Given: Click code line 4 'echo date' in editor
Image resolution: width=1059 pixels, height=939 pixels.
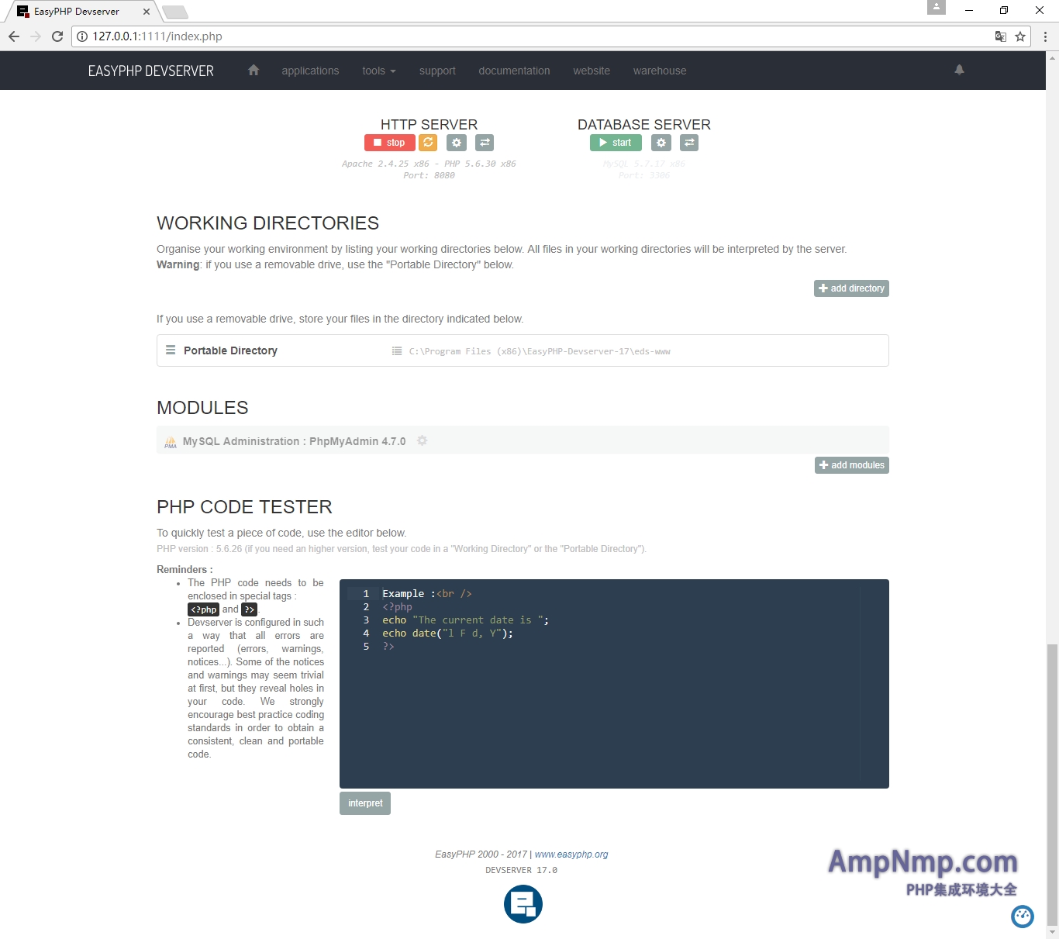Looking at the screenshot, I should pyautogui.click(x=447, y=633).
